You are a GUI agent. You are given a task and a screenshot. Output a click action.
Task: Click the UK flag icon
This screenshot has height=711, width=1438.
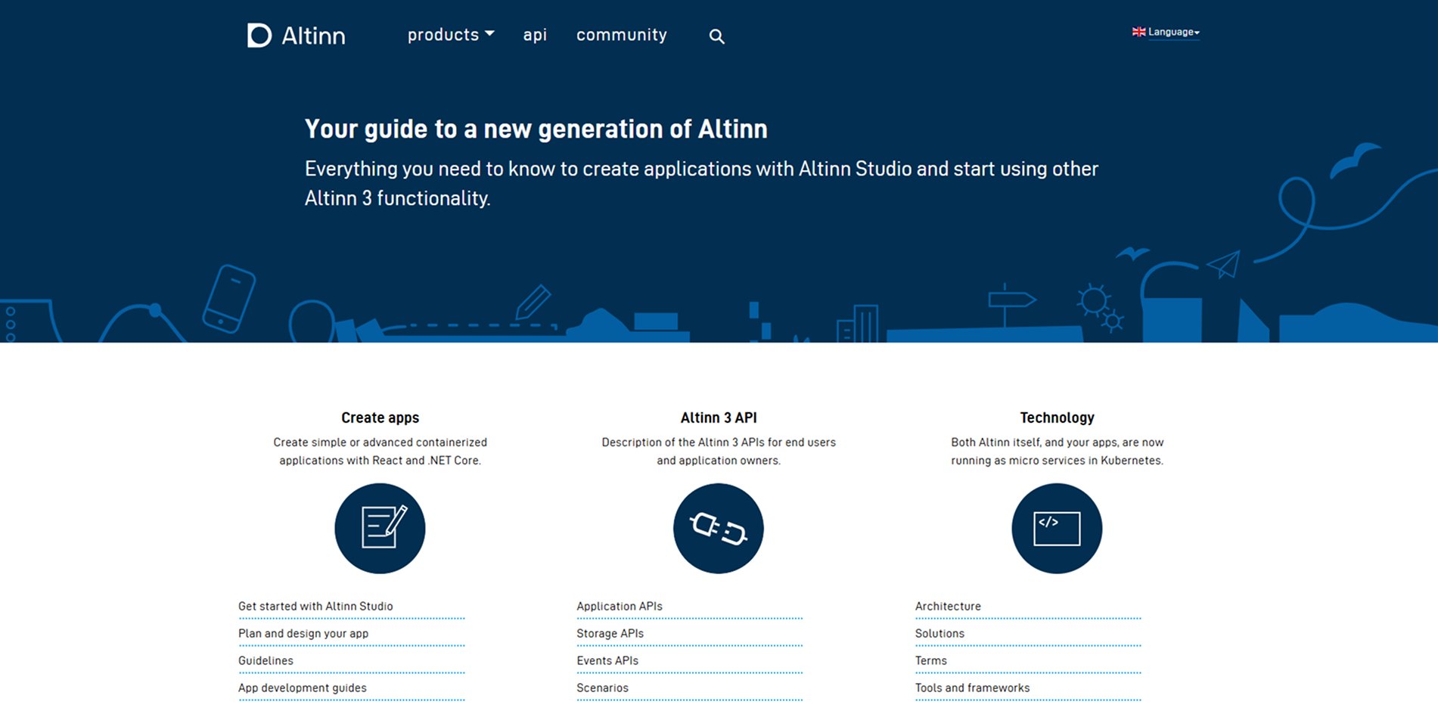[x=1138, y=32]
